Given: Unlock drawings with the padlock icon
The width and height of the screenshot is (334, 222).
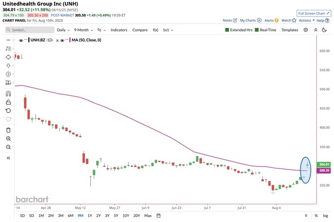Looking at the screenshot, I should click(x=8, y=102).
